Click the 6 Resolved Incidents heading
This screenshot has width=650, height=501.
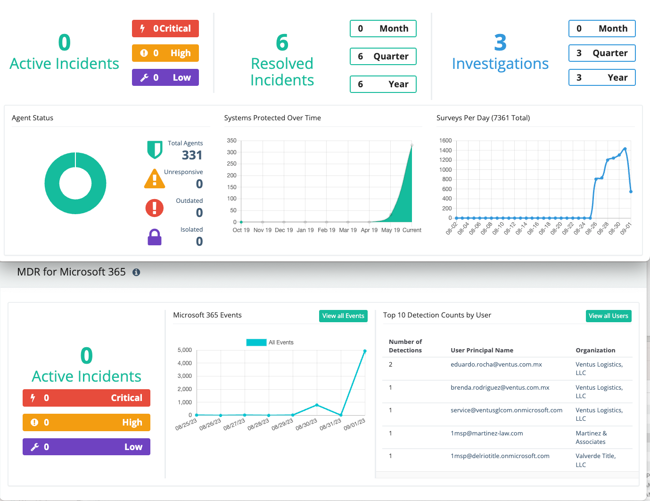282,60
